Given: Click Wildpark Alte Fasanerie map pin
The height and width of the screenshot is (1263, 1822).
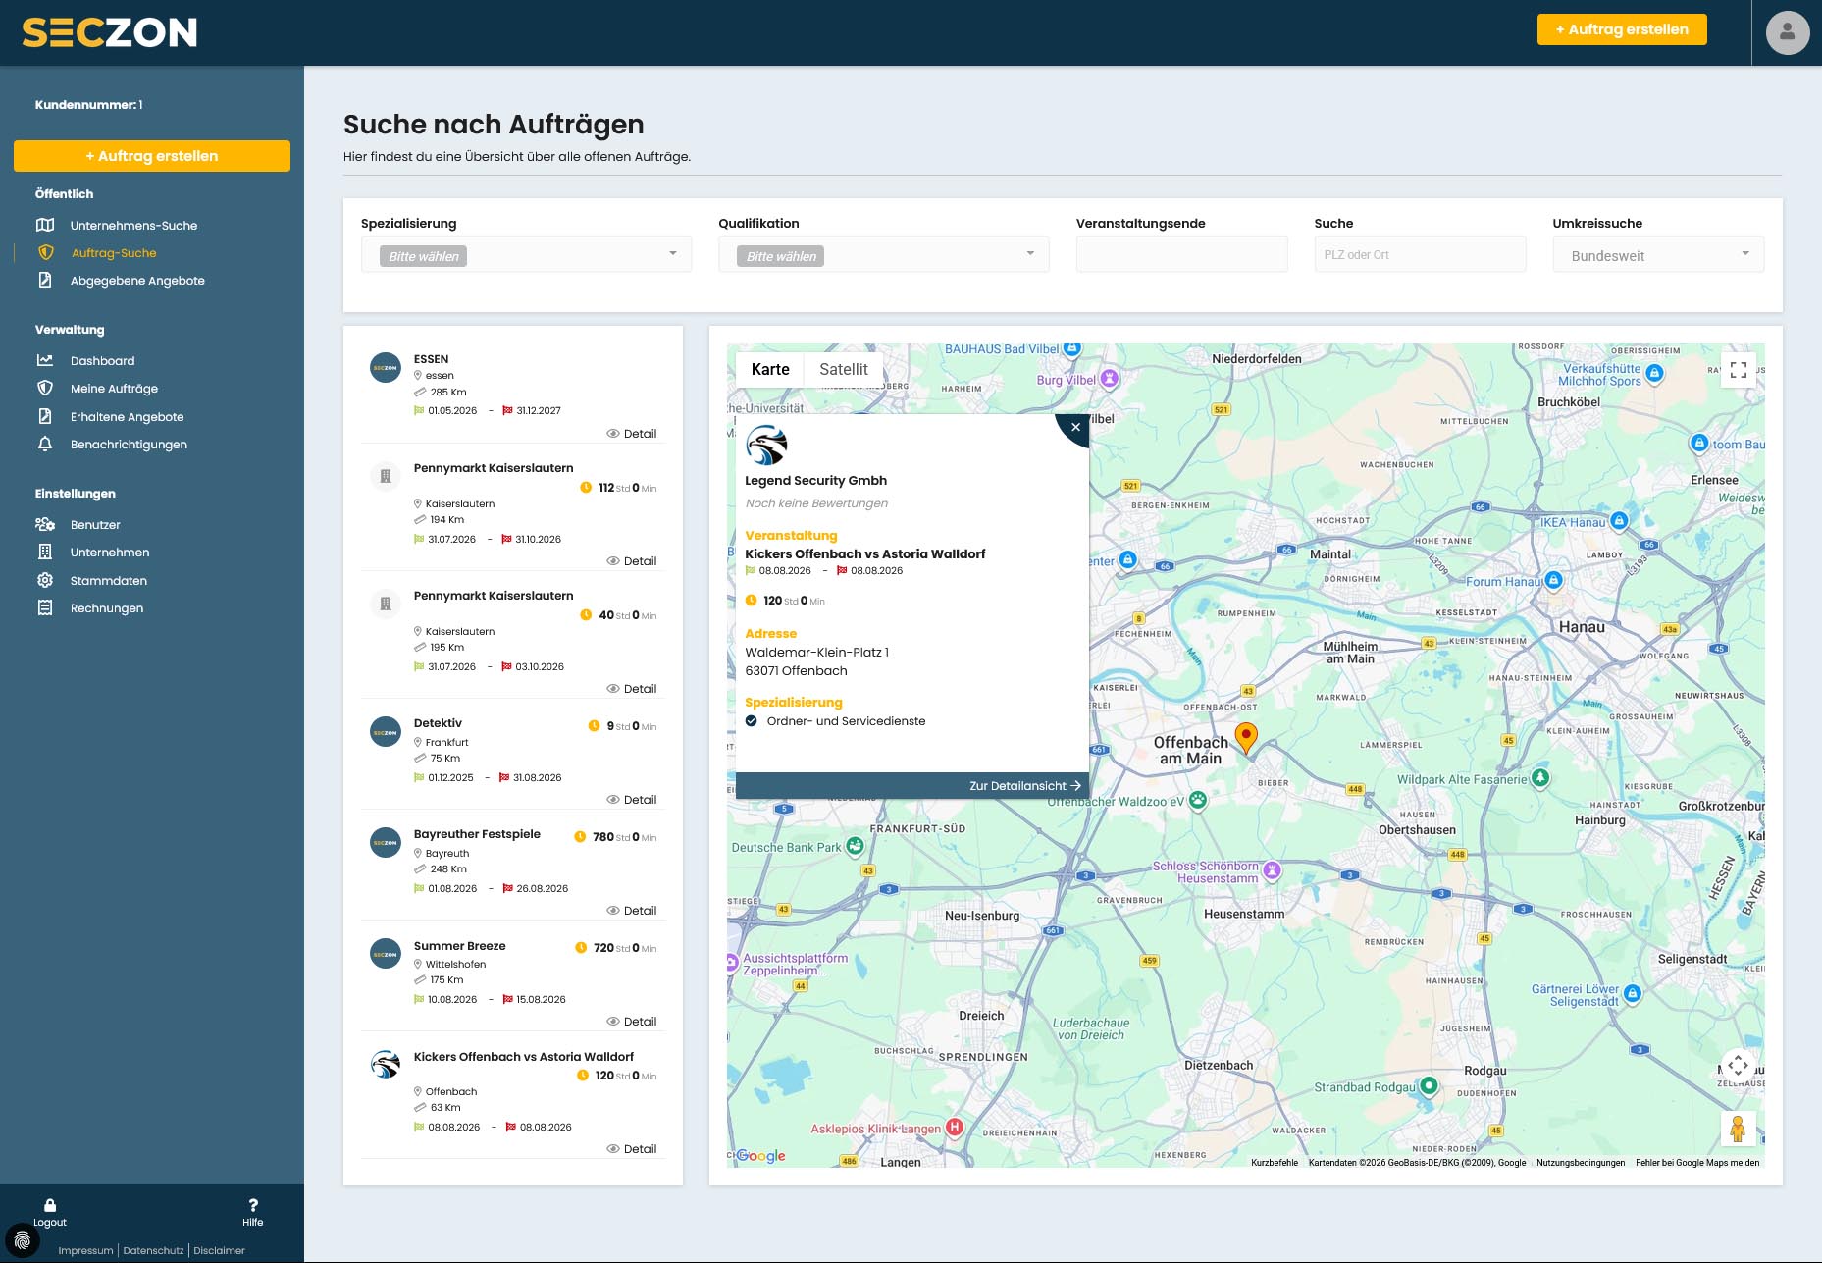Looking at the screenshot, I should coord(1540,777).
